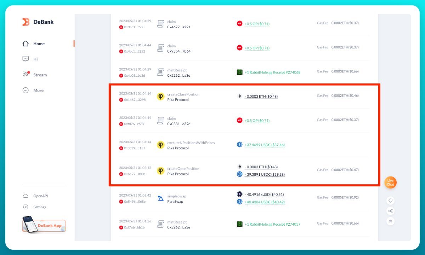Click the OP token icon at 01:04:59
Screen dimensions: 425x255
click(x=239, y=24)
